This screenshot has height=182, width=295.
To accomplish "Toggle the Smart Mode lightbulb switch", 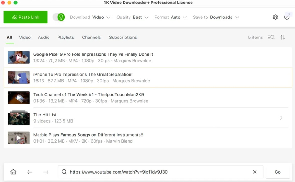I will point(59,17).
